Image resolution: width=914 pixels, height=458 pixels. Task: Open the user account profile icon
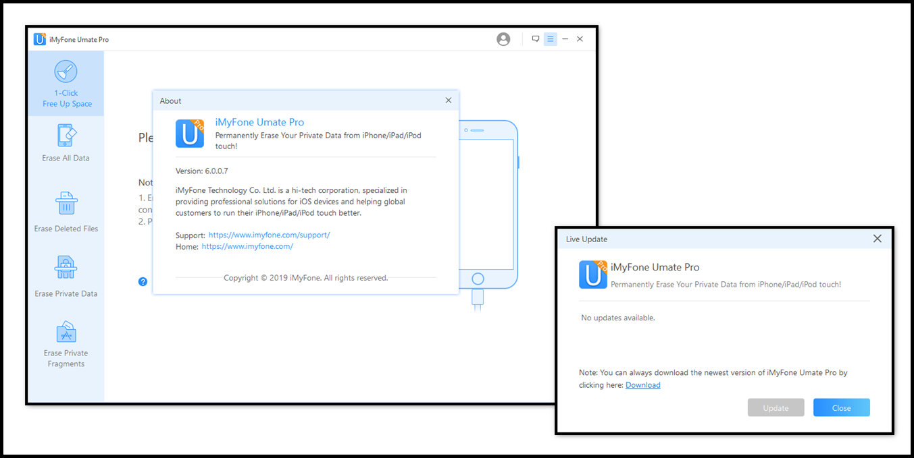coord(503,39)
